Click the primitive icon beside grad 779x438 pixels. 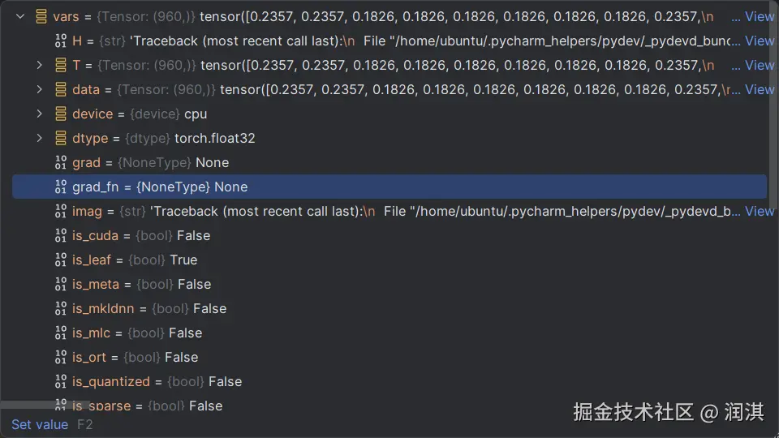coord(60,162)
